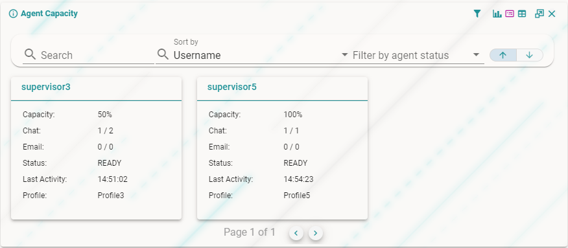Open supervisor5 agent card title
The width and height of the screenshot is (568, 248).
pyautogui.click(x=232, y=87)
